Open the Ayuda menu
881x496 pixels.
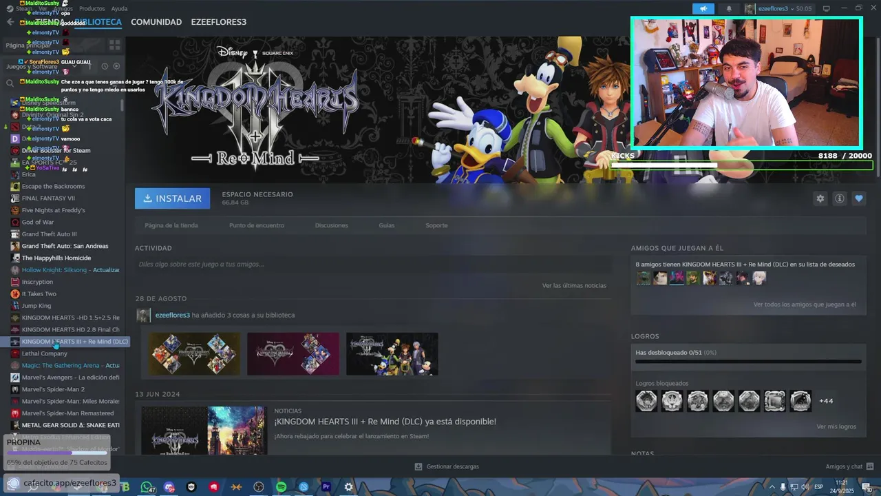[119, 9]
